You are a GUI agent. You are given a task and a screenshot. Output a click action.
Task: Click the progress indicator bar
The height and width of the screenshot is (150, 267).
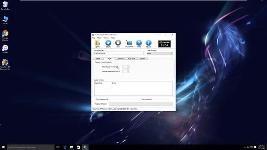click(141, 104)
